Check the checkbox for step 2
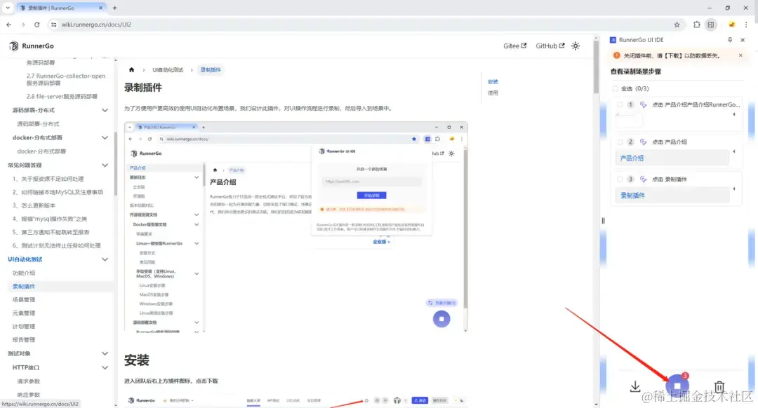Viewport: 758px width, 408px height. pos(620,142)
